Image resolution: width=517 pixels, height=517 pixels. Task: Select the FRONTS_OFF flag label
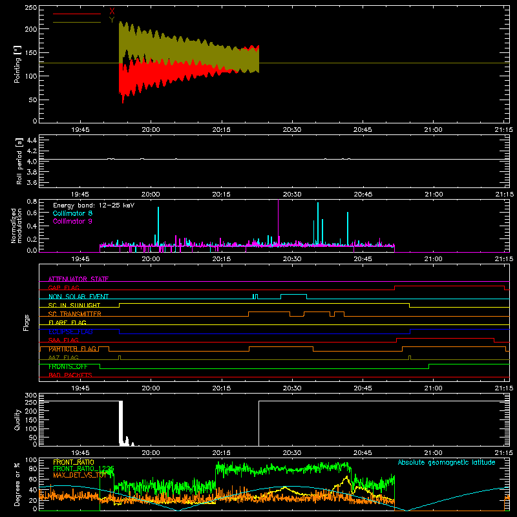(x=68, y=366)
